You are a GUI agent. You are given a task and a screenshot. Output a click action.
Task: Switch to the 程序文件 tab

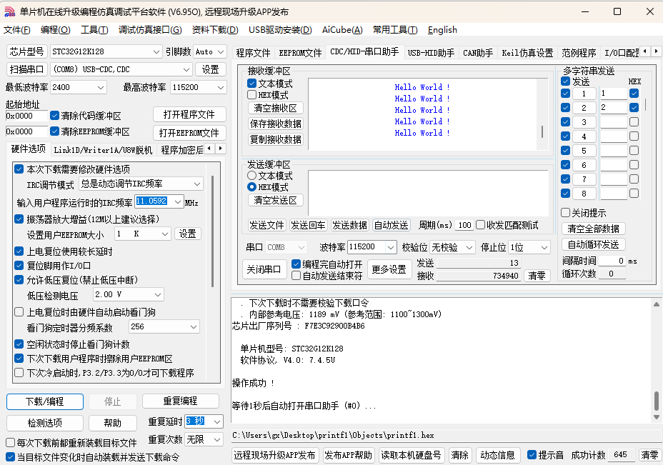point(253,53)
